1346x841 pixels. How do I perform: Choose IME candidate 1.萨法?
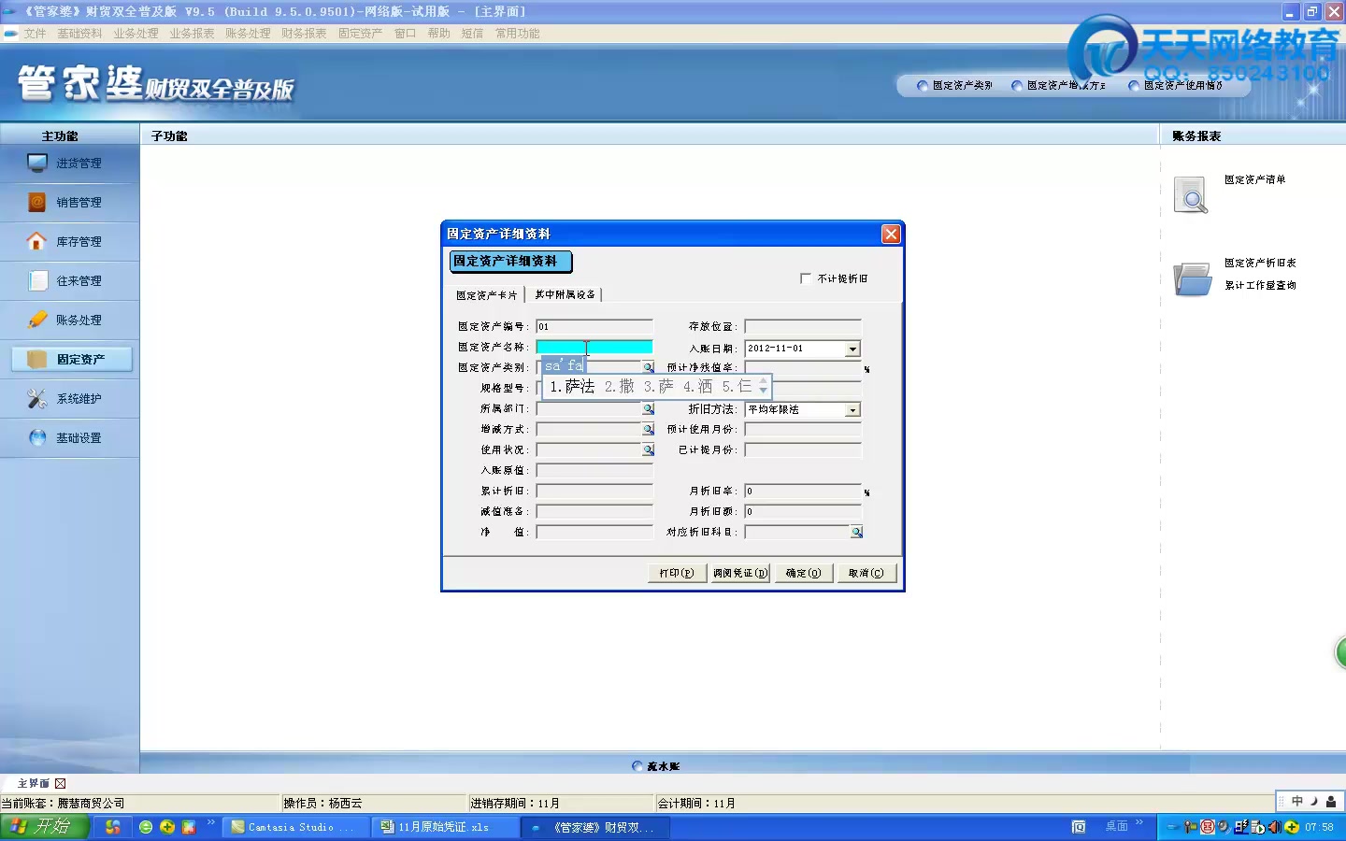(x=572, y=386)
